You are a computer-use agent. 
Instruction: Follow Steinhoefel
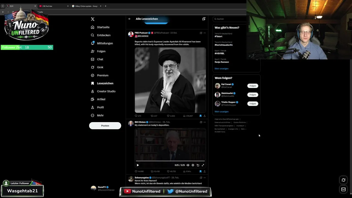[x=253, y=95]
